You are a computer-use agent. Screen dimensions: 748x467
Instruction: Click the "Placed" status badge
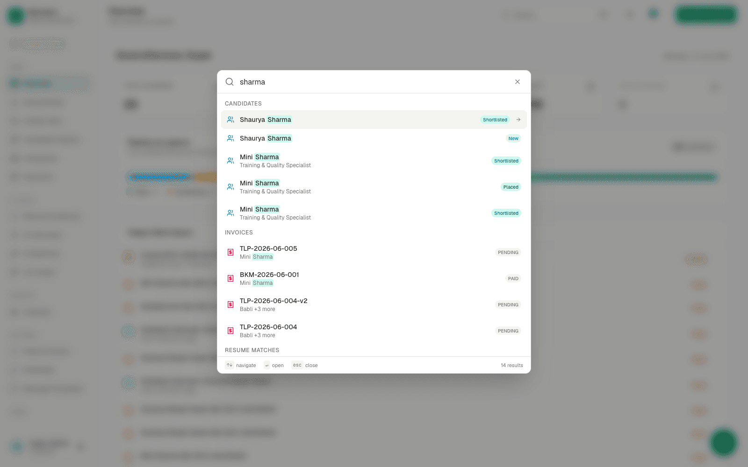tap(511, 187)
